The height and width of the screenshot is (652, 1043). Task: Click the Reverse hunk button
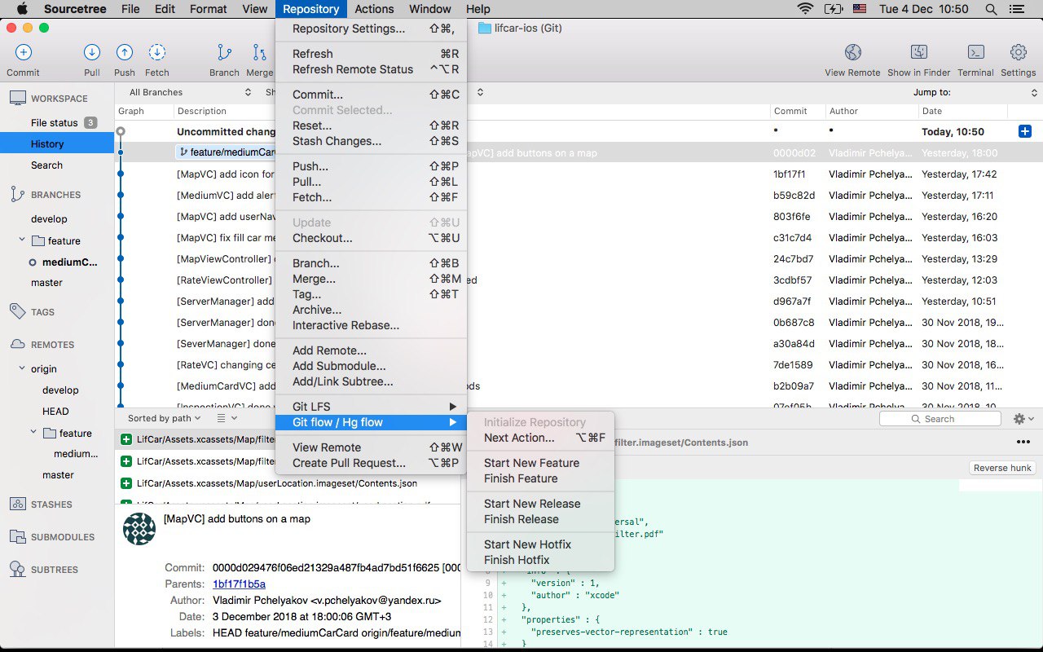[x=1002, y=468]
